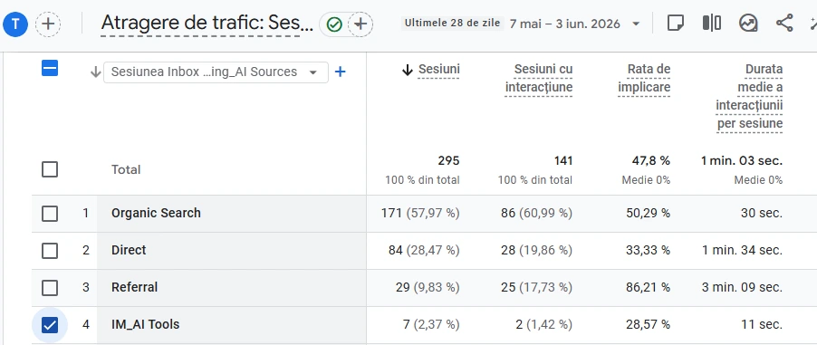Check the Direct row checkbox
Screen dimensions: 817x345
click(50, 251)
